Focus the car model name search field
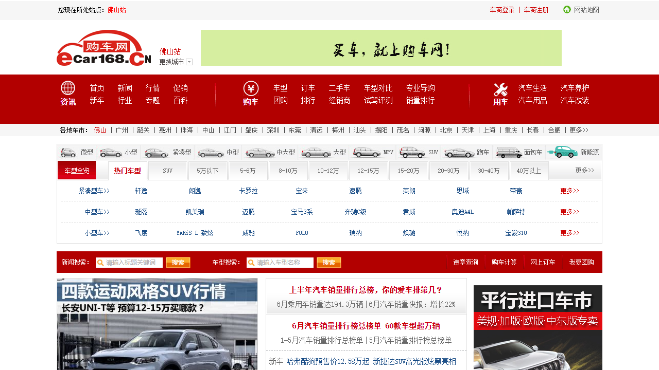The height and width of the screenshot is (370, 659). [280, 263]
